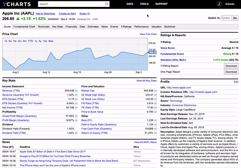Open chart icon for Profit Margin (Quarterly)

tap(76, 120)
